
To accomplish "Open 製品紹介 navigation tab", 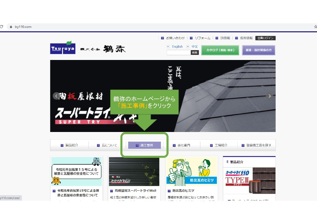I will tap(69, 145).
